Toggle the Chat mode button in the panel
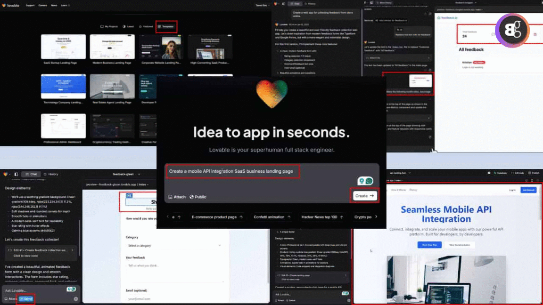This screenshot has height=305, width=543. click(31, 174)
